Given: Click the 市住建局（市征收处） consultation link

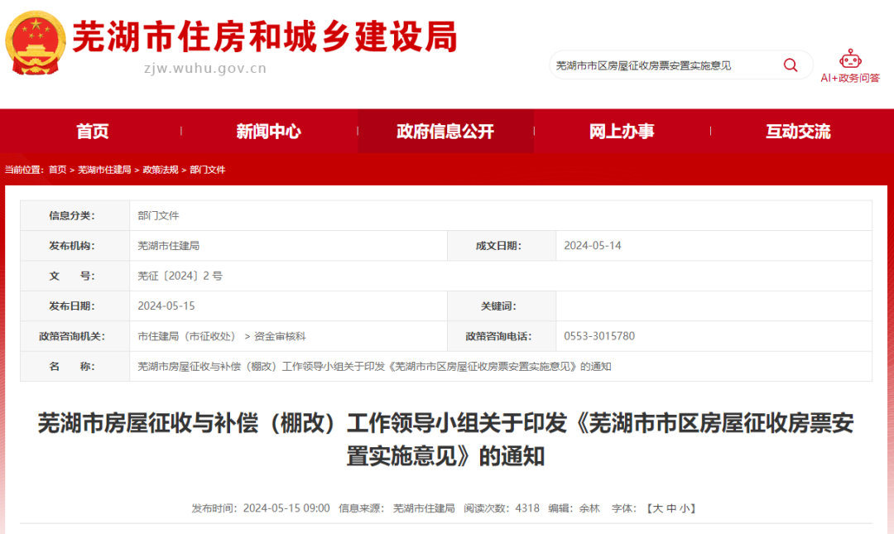Looking at the screenshot, I should [x=188, y=336].
